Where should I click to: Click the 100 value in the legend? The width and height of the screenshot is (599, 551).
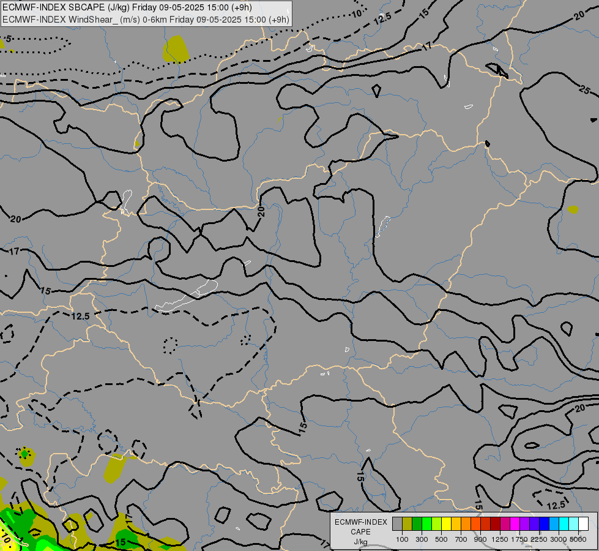tap(402, 539)
